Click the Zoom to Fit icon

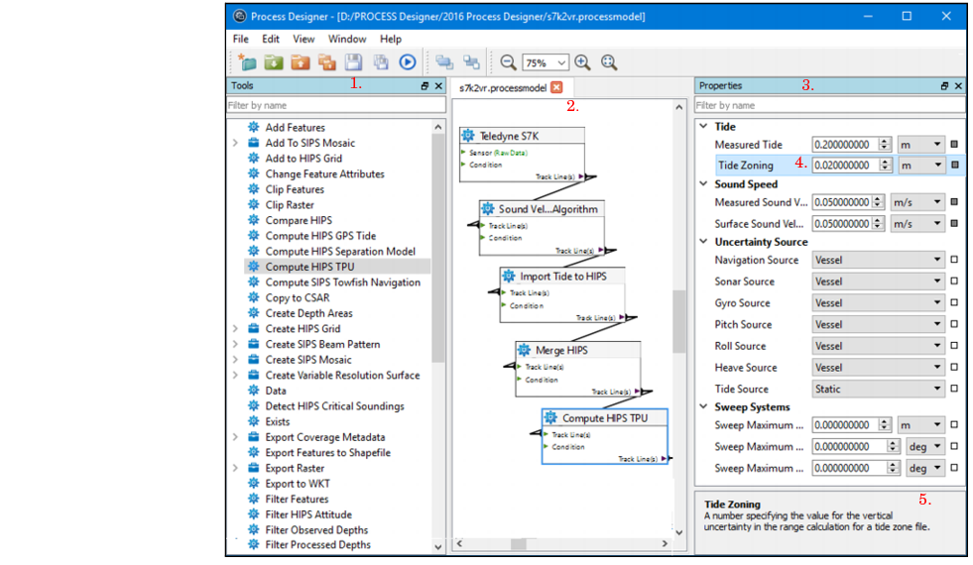point(609,62)
